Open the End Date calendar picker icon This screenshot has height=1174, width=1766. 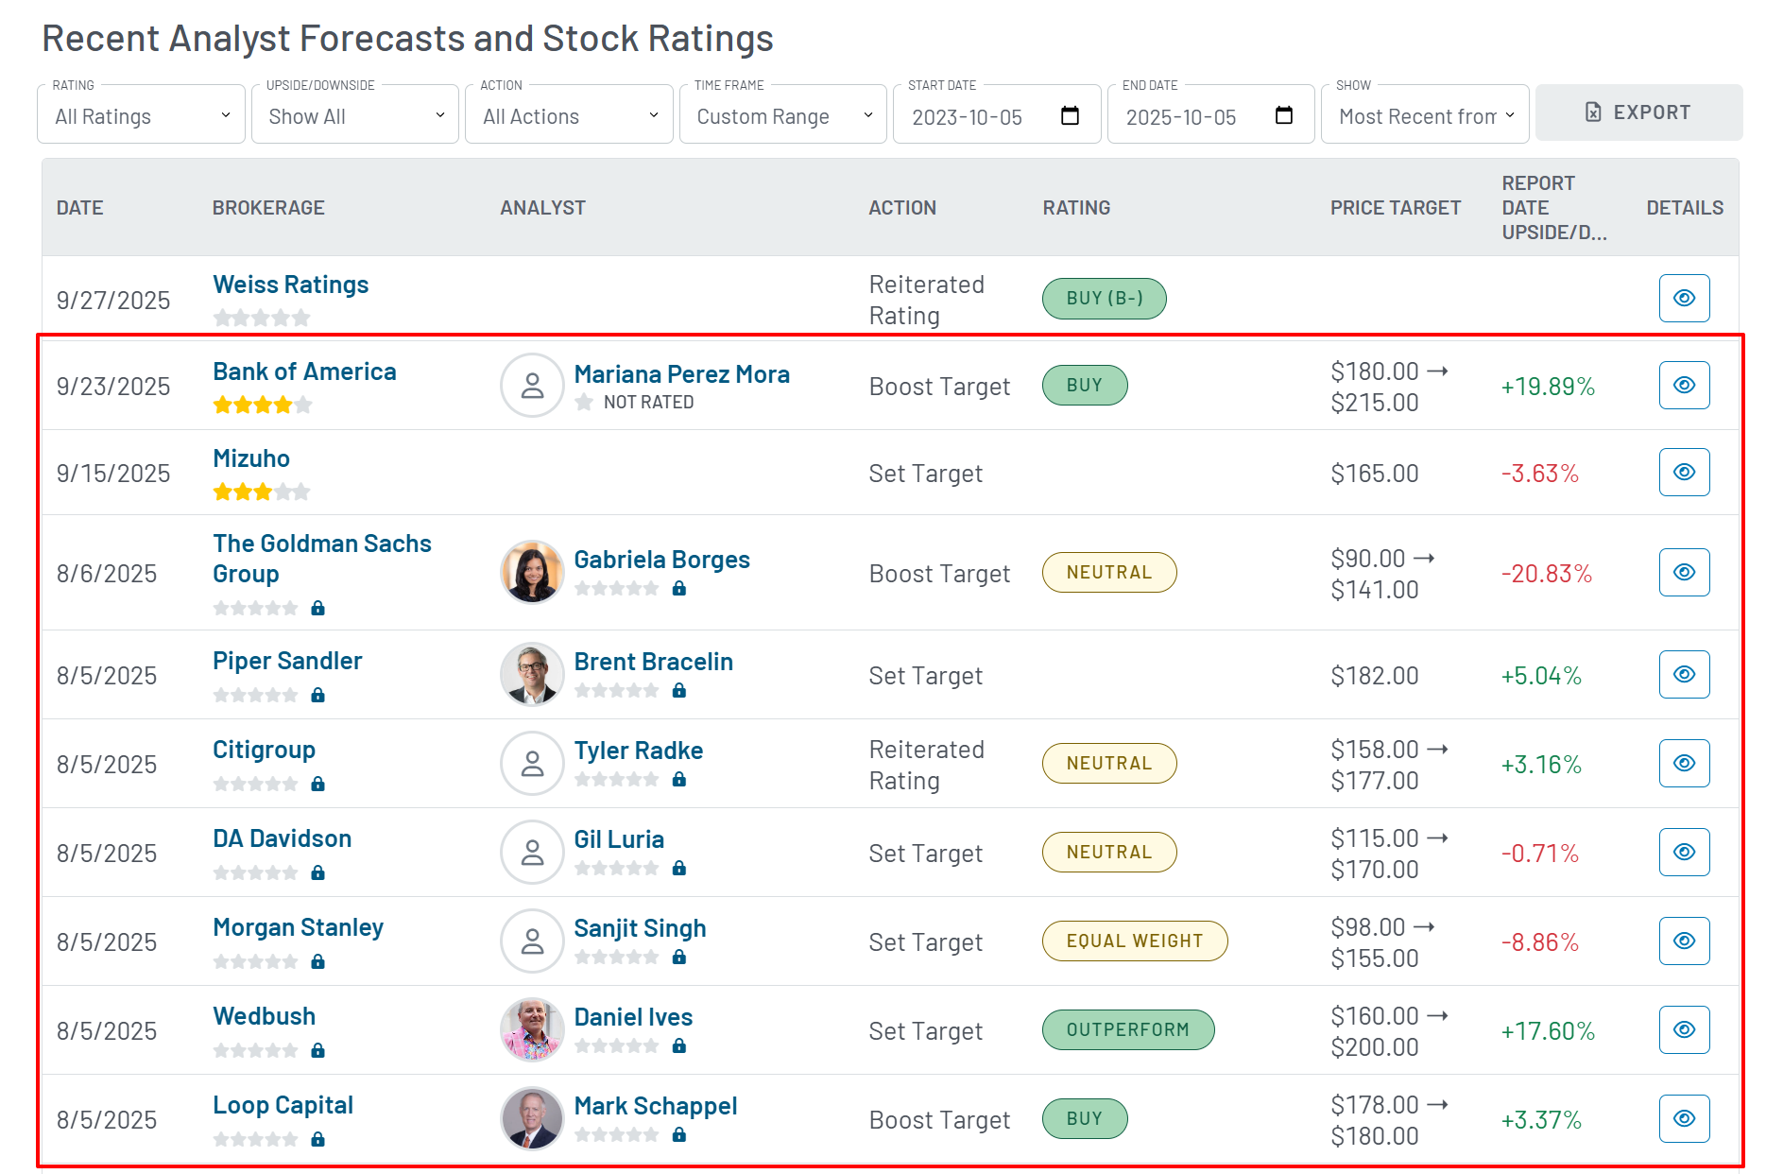[x=1283, y=115]
